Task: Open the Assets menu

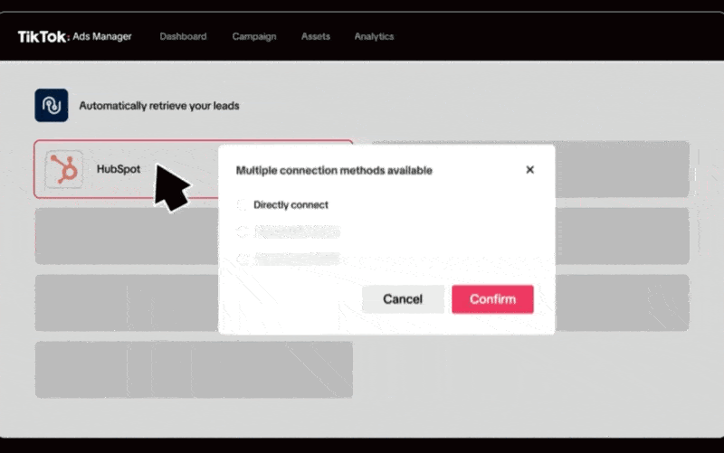Action: click(316, 36)
